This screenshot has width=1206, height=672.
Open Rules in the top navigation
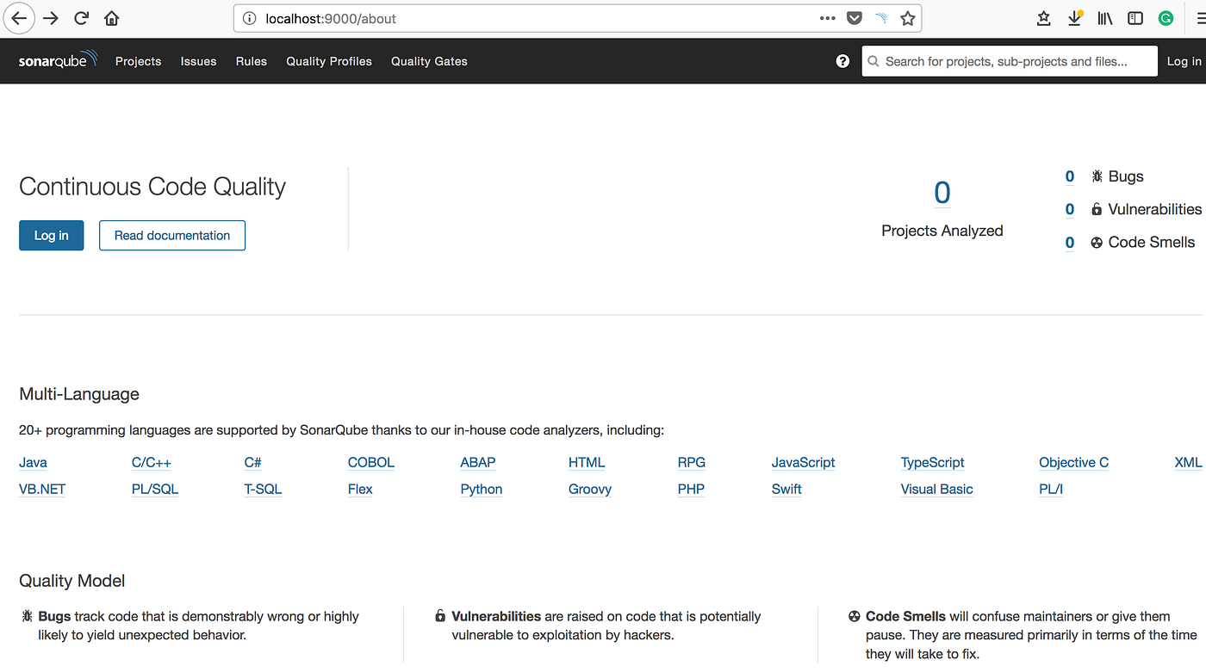[252, 61]
